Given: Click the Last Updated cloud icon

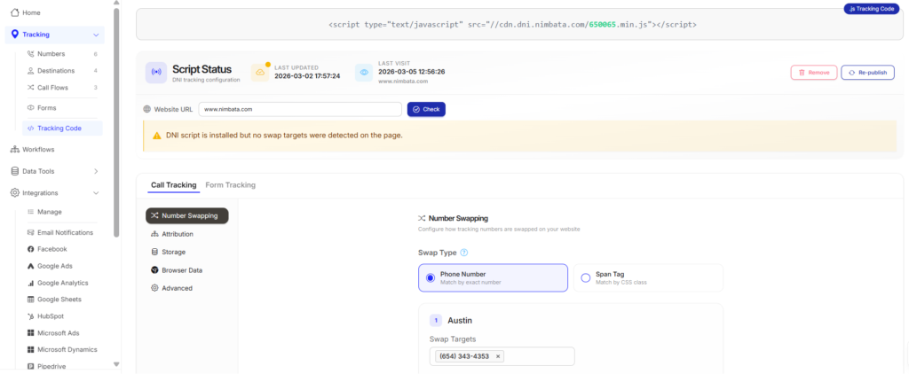Looking at the screenshot, I should [x=260, y=73].
